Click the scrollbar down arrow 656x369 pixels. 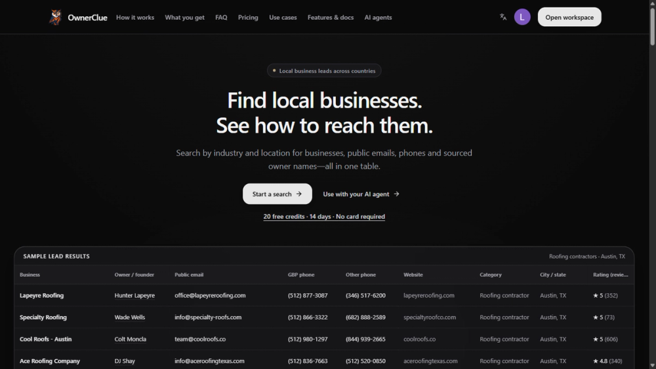[x=652, y=366]
